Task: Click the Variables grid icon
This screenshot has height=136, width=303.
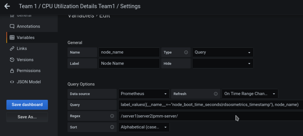Action: (x=12, y=38)
